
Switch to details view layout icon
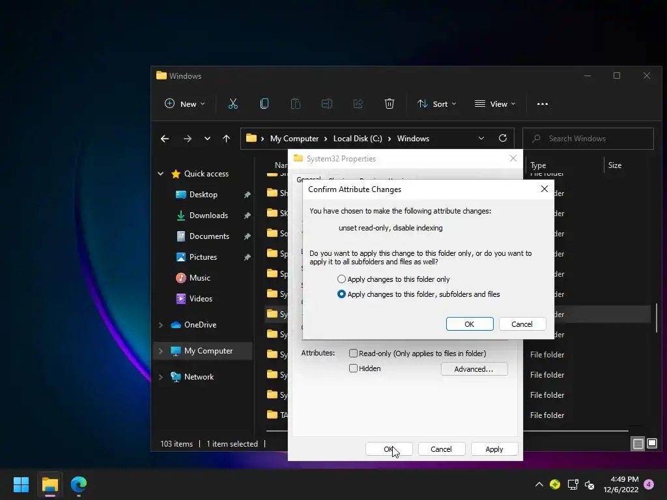638,444
